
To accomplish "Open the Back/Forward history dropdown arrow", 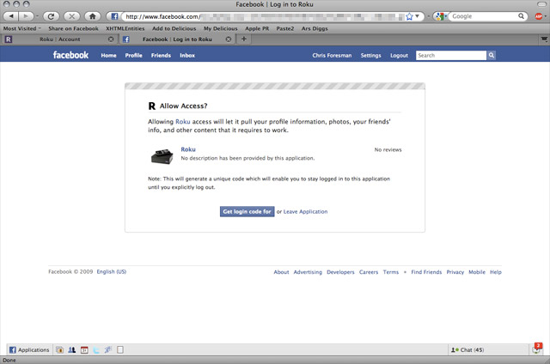I will pos(37,16).
